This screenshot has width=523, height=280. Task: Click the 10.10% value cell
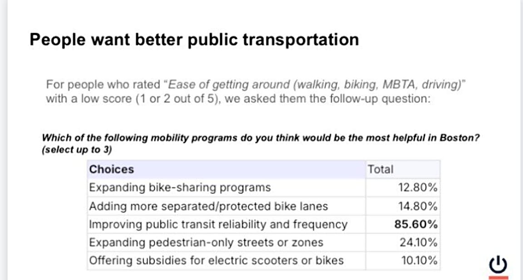[x=419, y=260]
